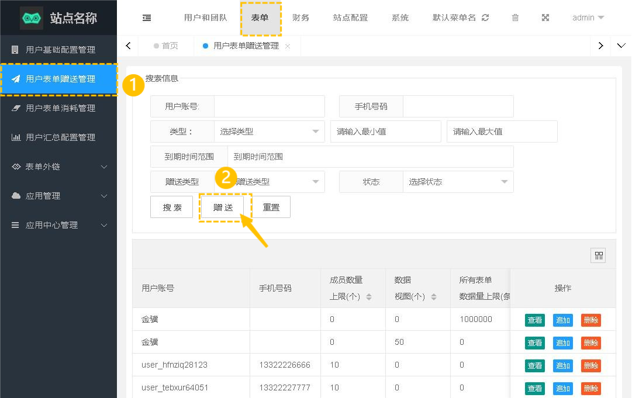Click the 用户账号 input field

(x=269, y=106)
